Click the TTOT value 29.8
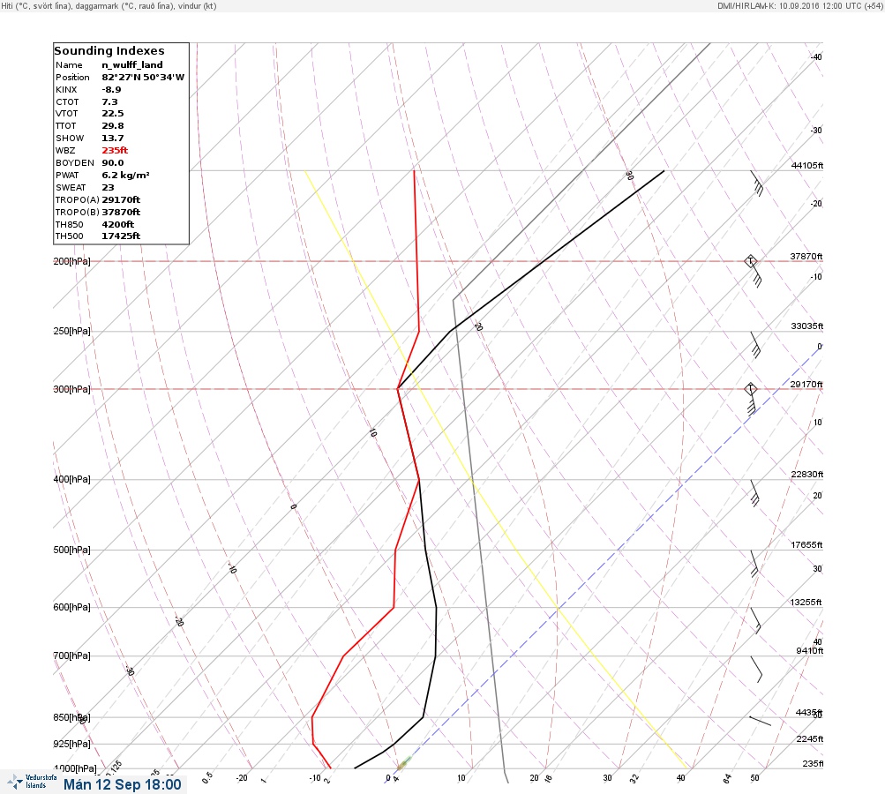Screen dimensions: 885x794 112,126
